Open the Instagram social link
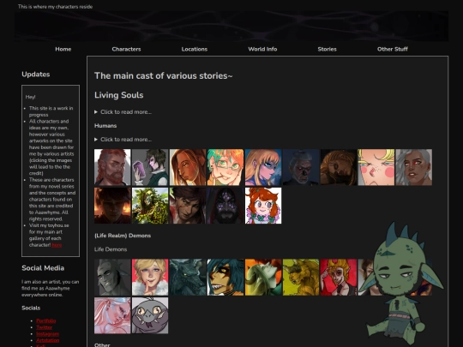The width and height of the screenshot is (463, 347). (x=47, y=334)
